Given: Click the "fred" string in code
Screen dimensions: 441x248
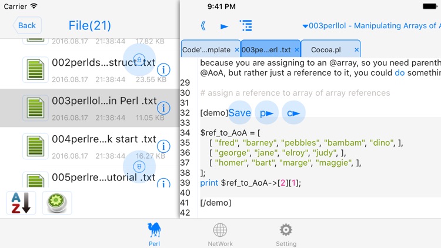Looking at the screenshot, I should coord(226,143).
